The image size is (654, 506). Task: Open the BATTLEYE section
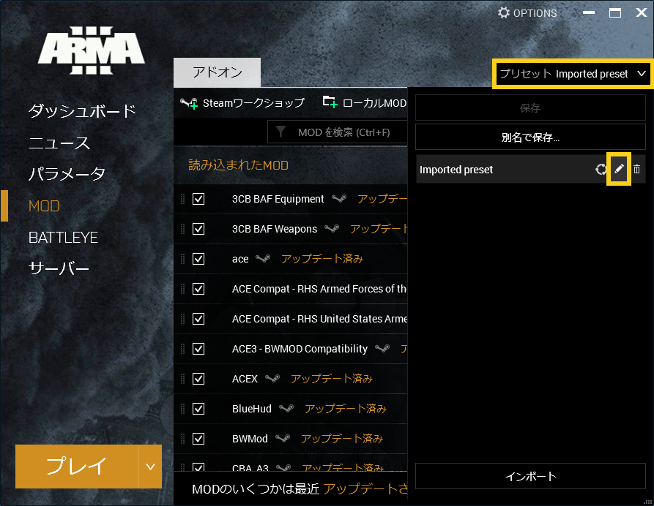63,238
